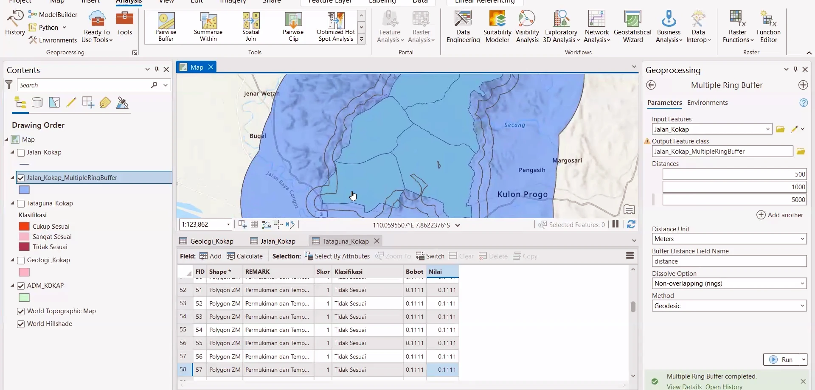Uncheck World Hillshade layer

[x=21, y=324]
